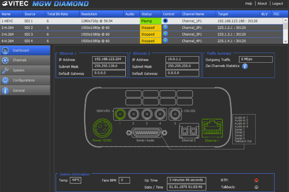Sort by Channel Name column header
The width and height of the screenshot is (289, 192).
coord(198,14)
